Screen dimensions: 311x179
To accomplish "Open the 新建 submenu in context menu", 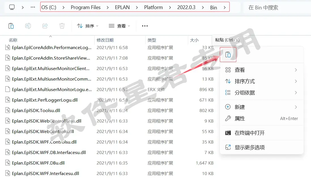I will click(261, 107).
